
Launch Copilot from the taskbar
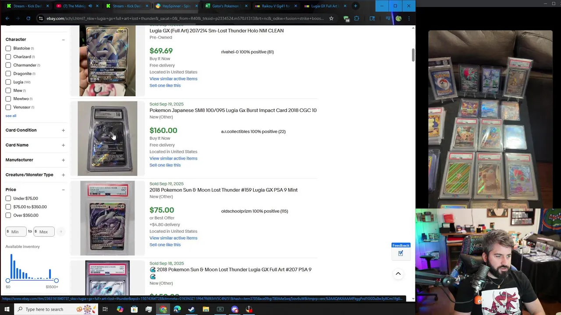click(120, 309)
